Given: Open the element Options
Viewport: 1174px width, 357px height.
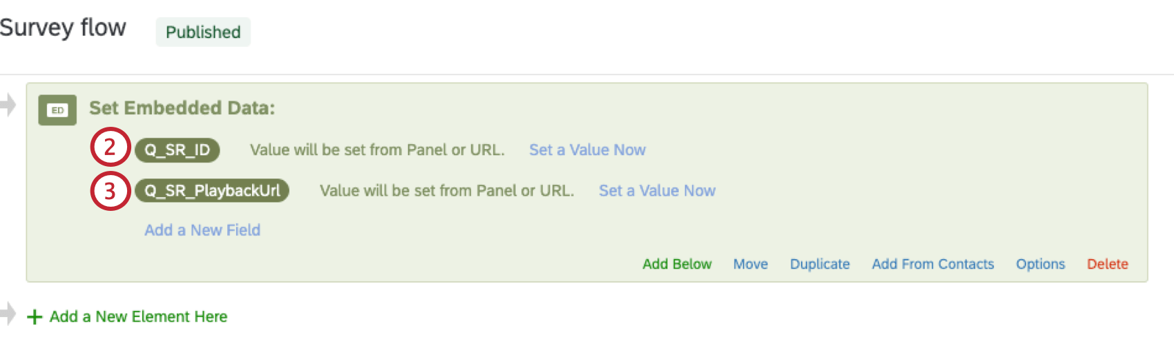Looking at the screenshot, I should (x=1041, y=264).
